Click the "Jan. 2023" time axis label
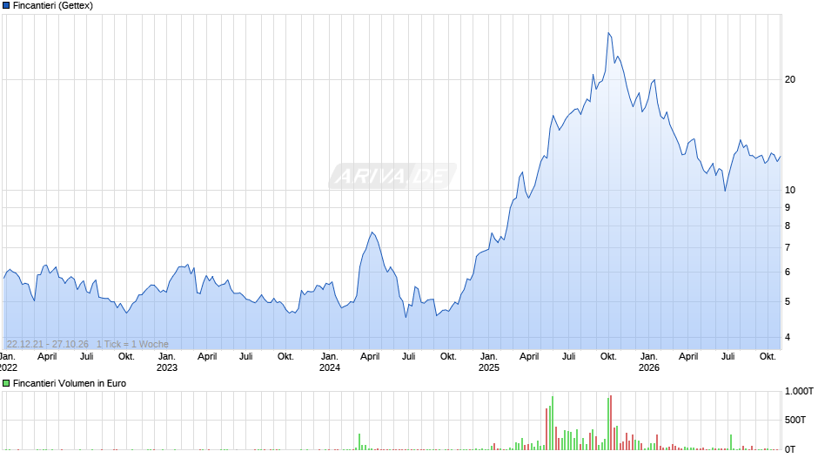This screenshot has width=818, height=458. pos(167,362)
